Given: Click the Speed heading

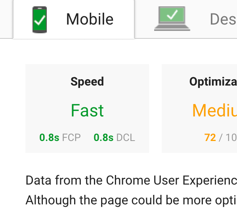Looking at the screenshot, I should 87,82.
